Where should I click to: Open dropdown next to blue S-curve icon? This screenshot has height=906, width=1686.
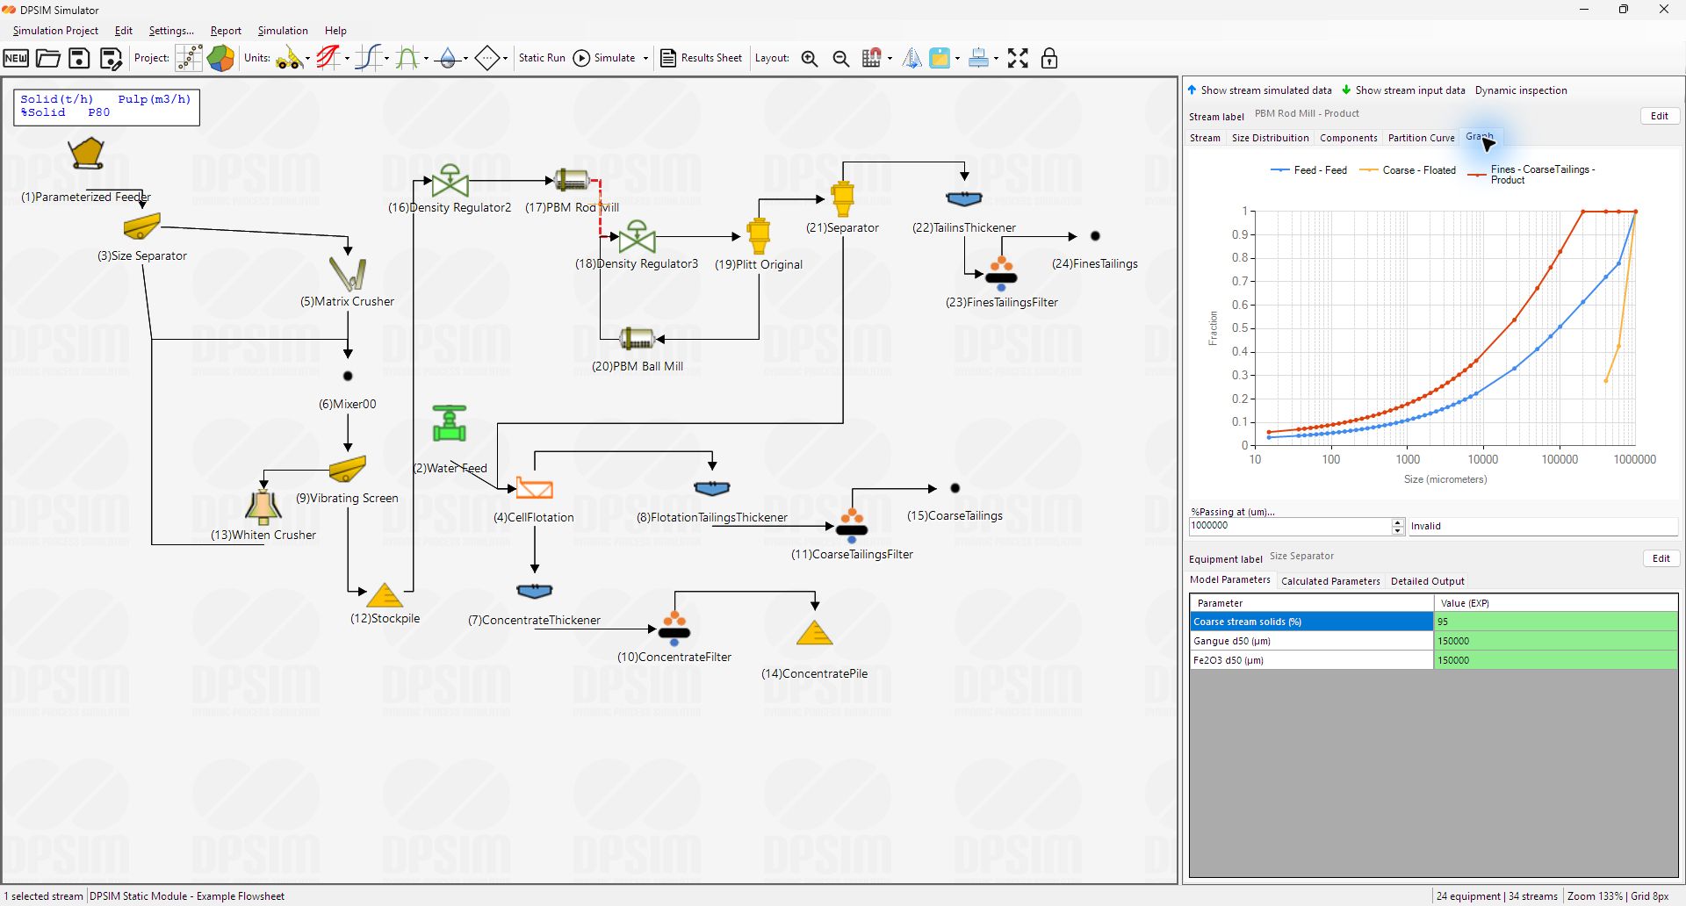click(x=386, y=59)
